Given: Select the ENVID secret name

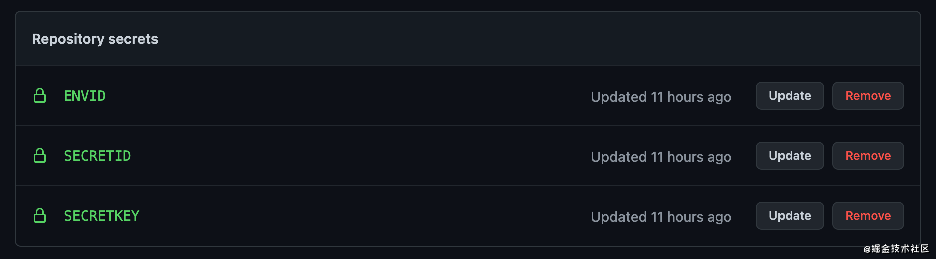Looking at the screenshot, I should (85, 96).
